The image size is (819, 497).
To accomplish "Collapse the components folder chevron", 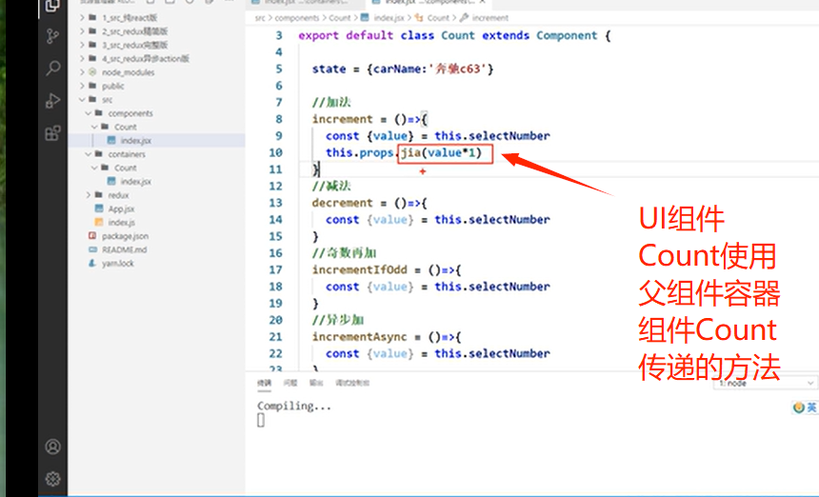I will pyautogui.click(x=89, y=113).
